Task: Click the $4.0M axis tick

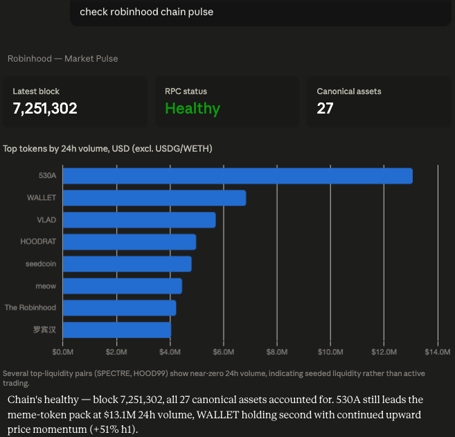Action: [170, 352]
